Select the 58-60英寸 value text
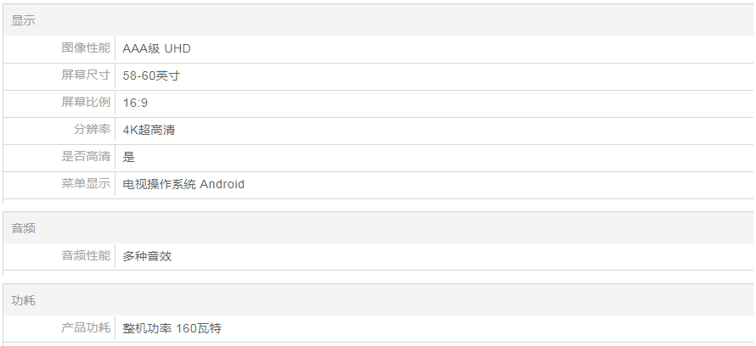 [x=151, y=75]
